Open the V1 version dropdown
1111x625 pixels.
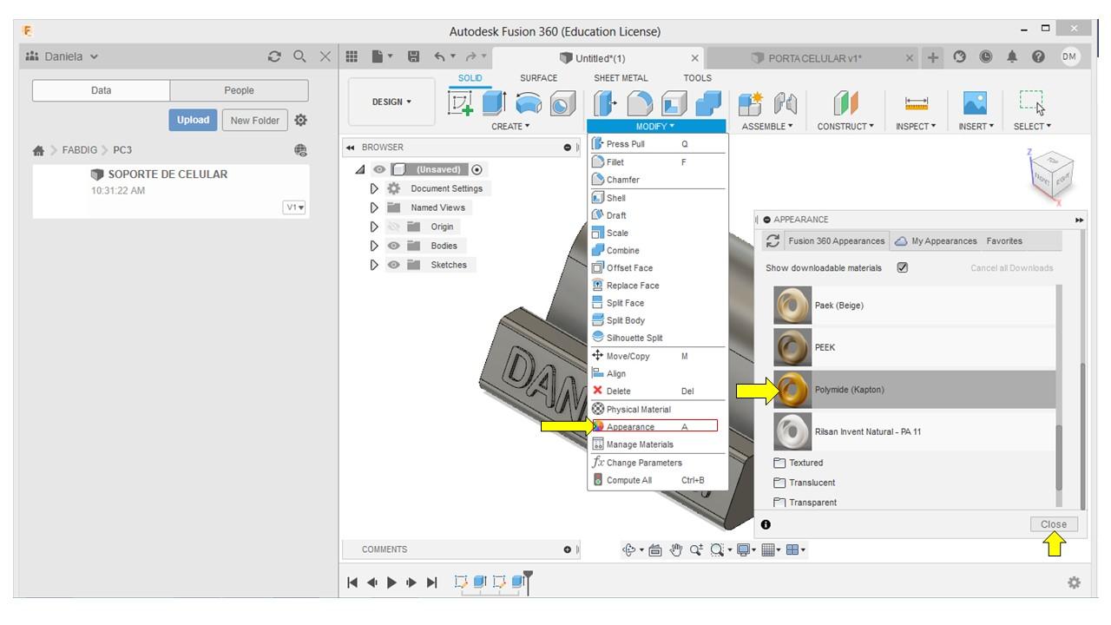coord(294,207)
